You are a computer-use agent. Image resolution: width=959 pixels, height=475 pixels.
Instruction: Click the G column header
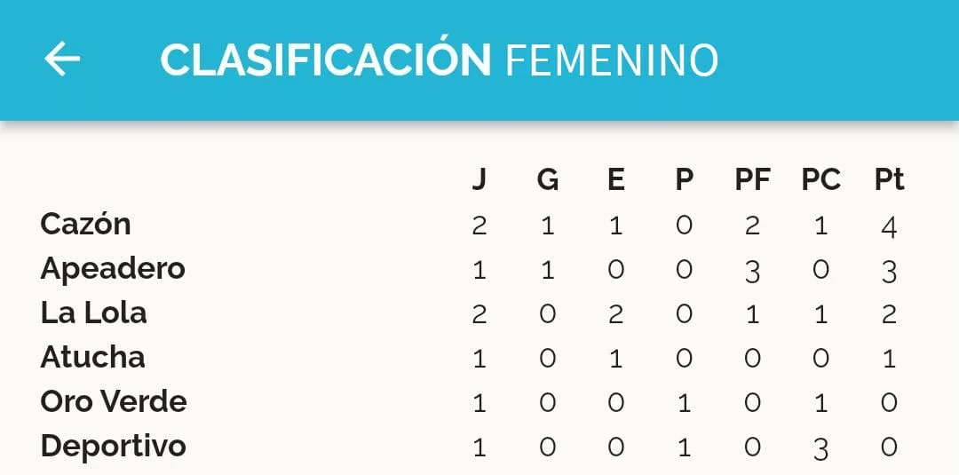coord(548,180)
